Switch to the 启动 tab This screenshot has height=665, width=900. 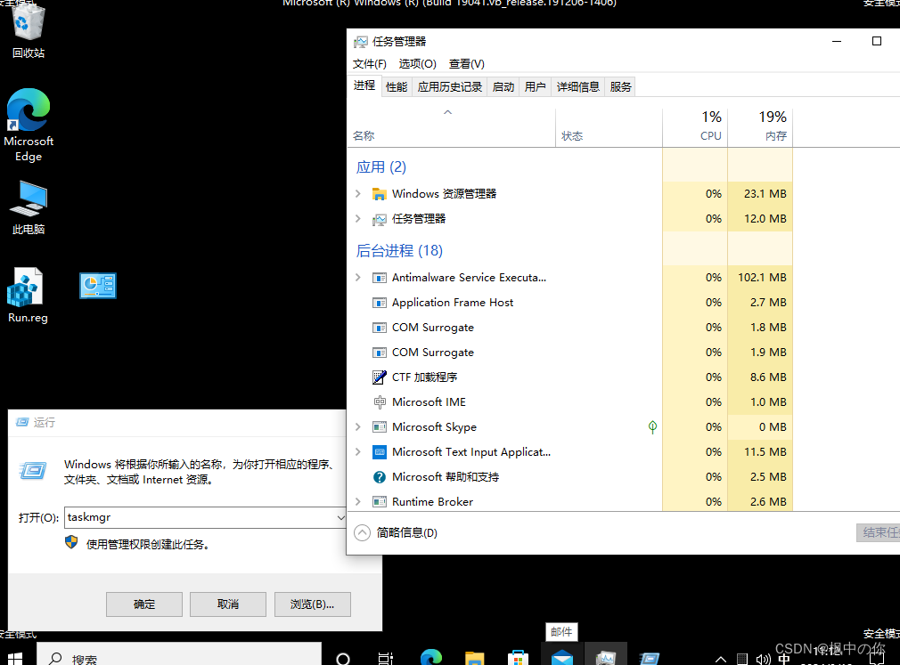503,87
